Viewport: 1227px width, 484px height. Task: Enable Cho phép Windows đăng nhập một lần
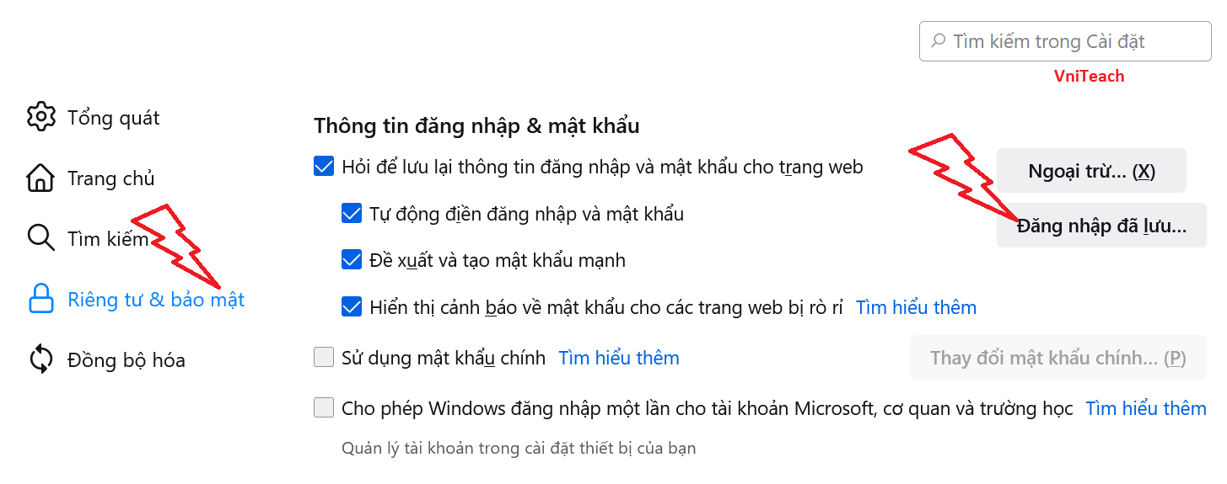click(324, 408)
